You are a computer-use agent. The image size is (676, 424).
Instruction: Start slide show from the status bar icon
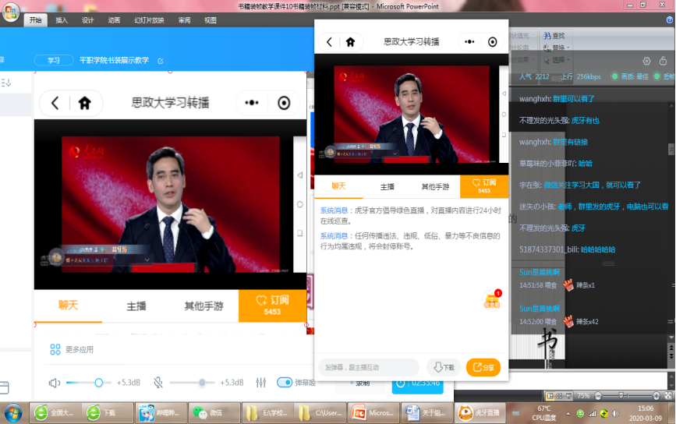click(x=568, y=396)
